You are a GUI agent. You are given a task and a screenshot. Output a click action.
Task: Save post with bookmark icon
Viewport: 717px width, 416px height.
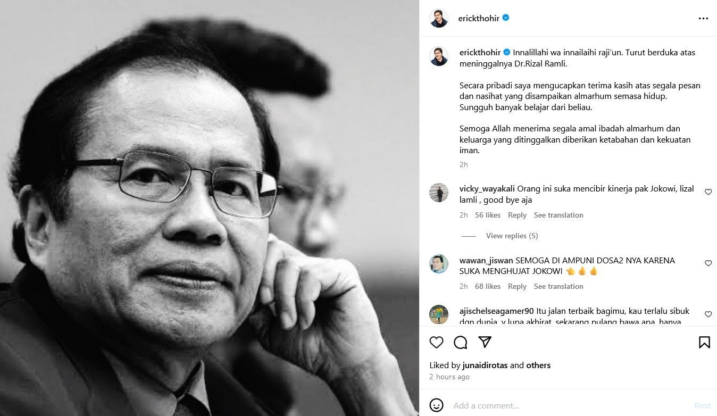point(704,343)
